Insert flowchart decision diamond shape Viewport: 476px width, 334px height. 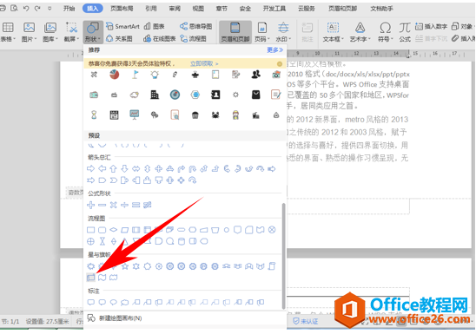click(113, 230)
